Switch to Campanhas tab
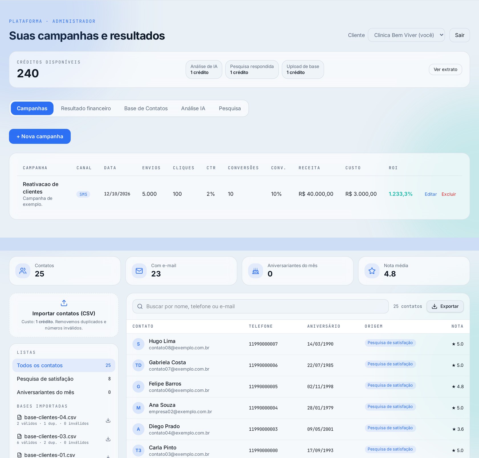 click(32, 108)
